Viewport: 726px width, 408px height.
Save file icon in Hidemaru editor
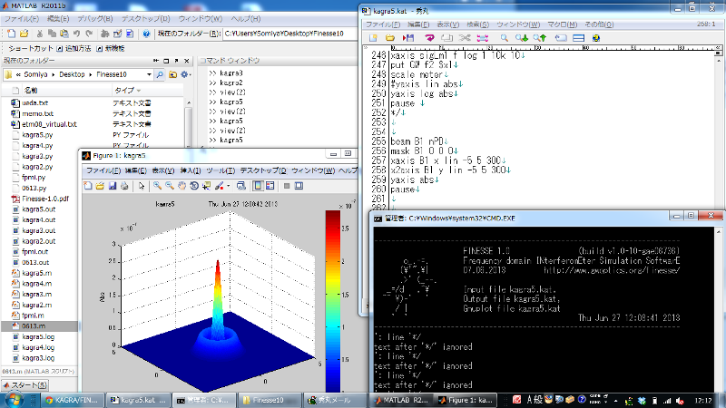(407, 38)
